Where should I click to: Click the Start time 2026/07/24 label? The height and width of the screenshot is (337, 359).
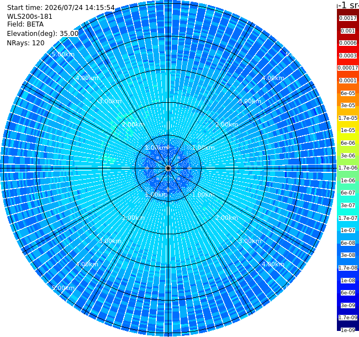tap(61, 8)
